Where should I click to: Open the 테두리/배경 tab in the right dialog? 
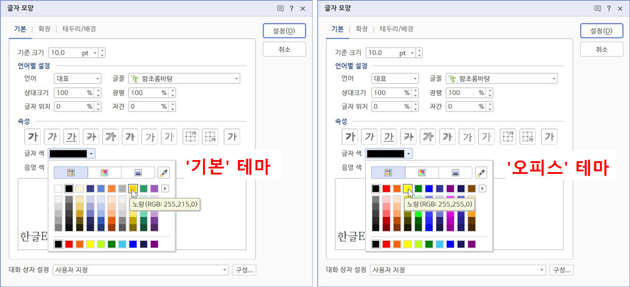tap(396, 29)
